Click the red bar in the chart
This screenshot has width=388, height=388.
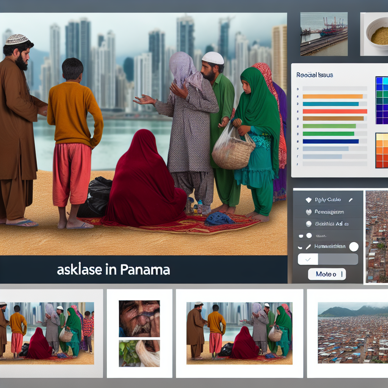(335, 111)
